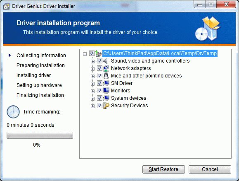Select the Security Devices label
This screenshot has width=239, height=181.
click(130, 106)
